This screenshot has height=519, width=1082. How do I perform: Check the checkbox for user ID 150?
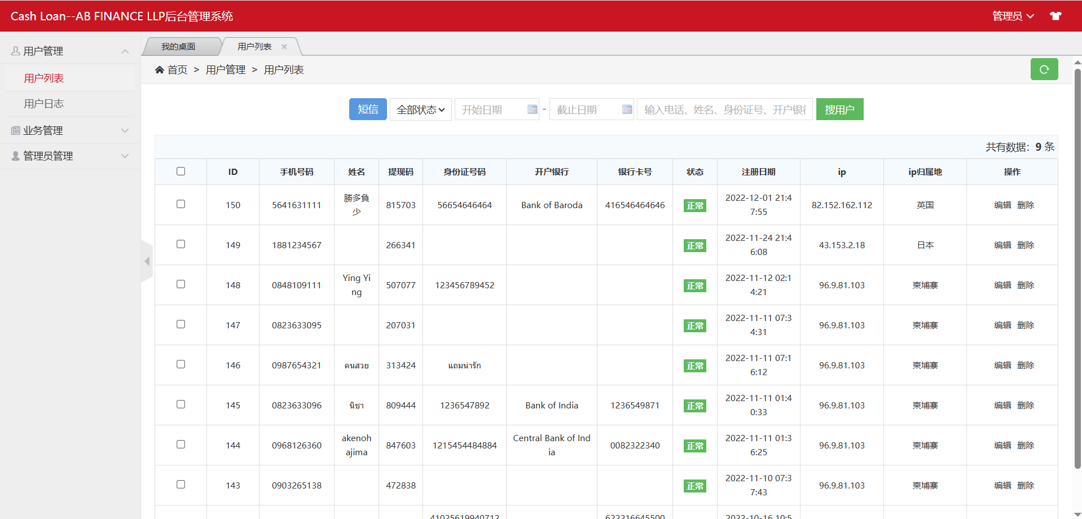[181, 204]
